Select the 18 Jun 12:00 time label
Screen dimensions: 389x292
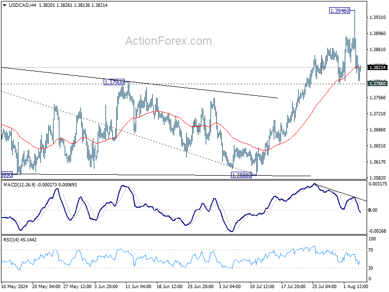[x=169, y=287]
